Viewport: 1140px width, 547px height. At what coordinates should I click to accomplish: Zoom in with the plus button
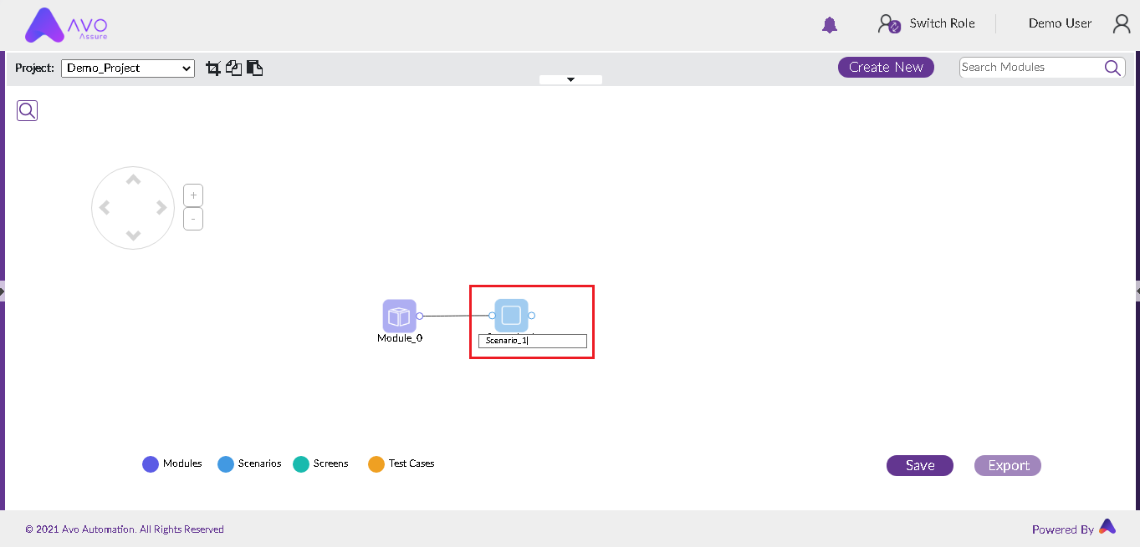(193, 195)
